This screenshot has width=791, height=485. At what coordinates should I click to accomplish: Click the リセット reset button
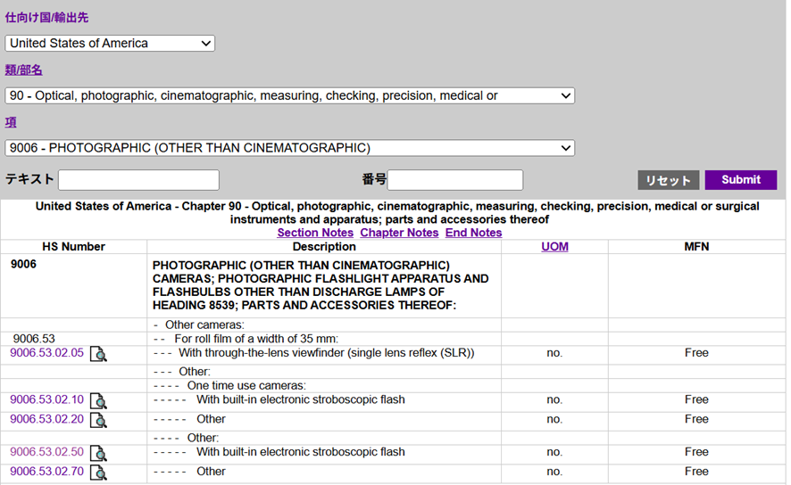coord(668,180)
